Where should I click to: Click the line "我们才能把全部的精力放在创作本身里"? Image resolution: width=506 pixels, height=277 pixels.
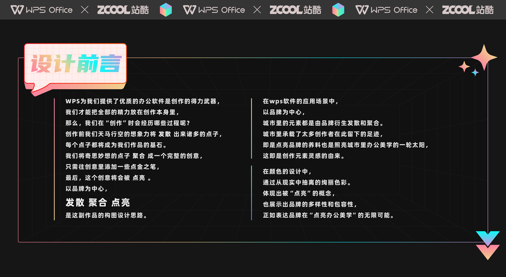(x=122, y=112)
